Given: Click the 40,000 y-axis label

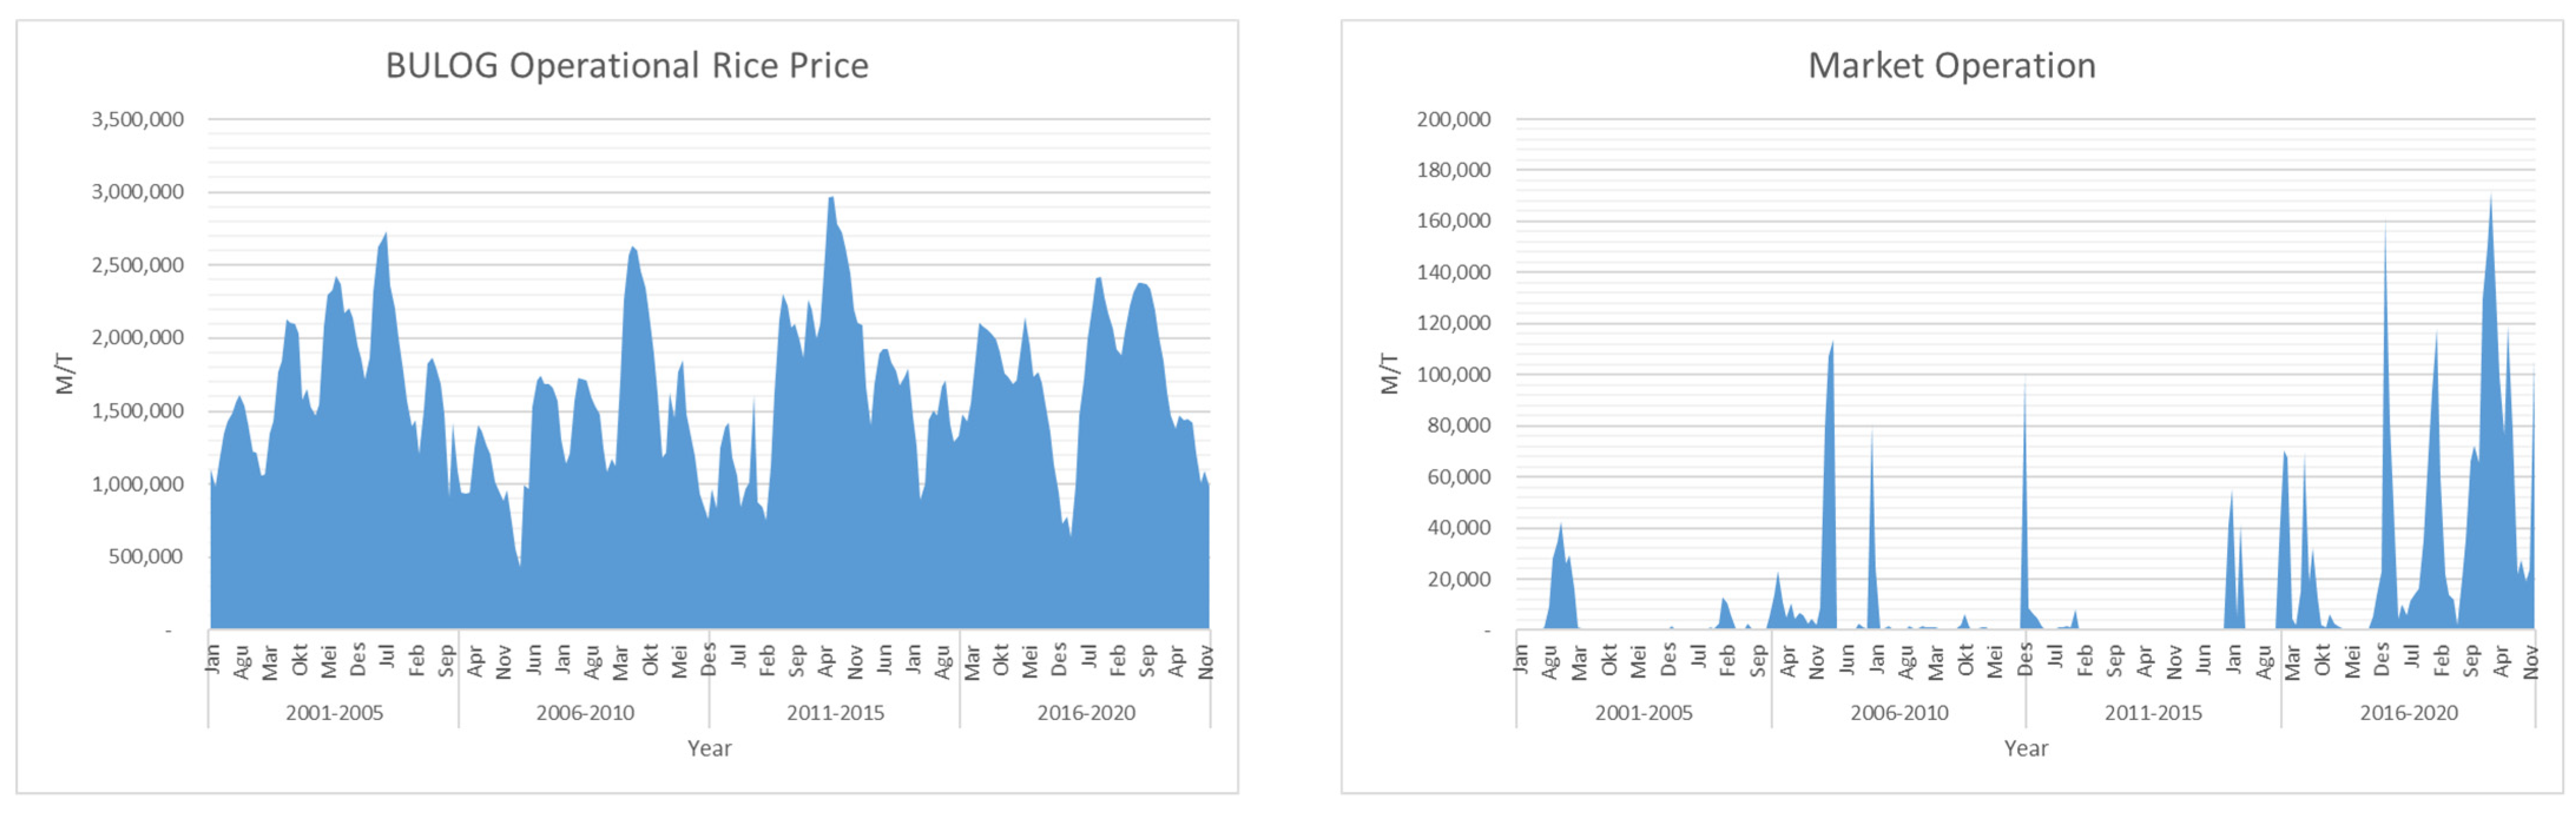Looking at the screenshot, I should pos(1459,528).
